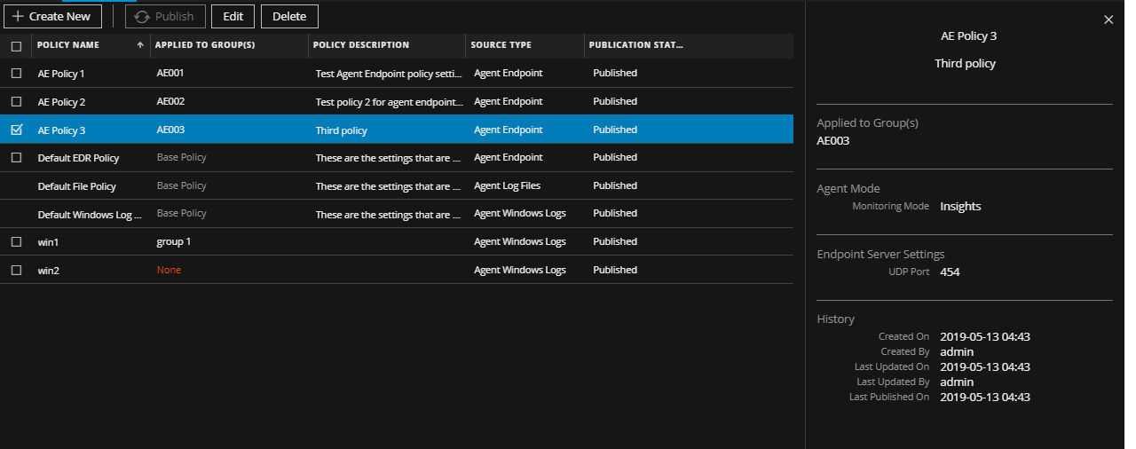Select the Default Windows Log policy row
Screen dimensions: 1136x449
tap(89, 215)
